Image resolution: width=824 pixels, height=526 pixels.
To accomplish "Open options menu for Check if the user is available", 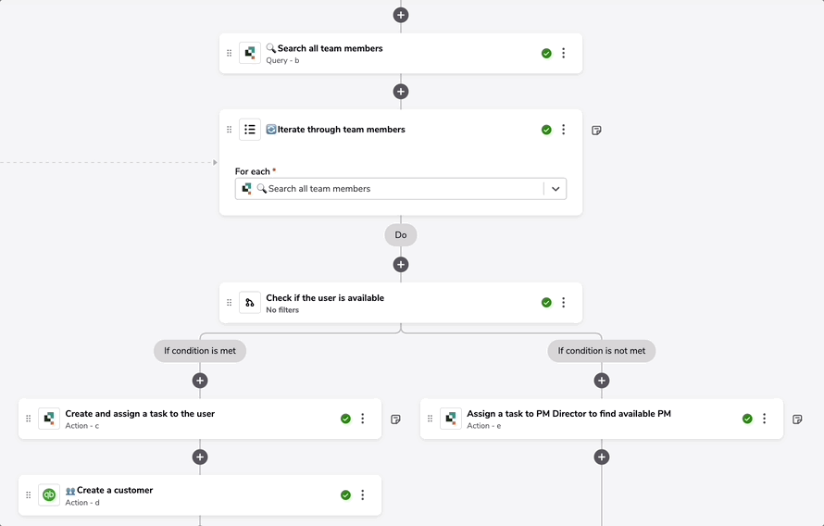I will [563, 303].
